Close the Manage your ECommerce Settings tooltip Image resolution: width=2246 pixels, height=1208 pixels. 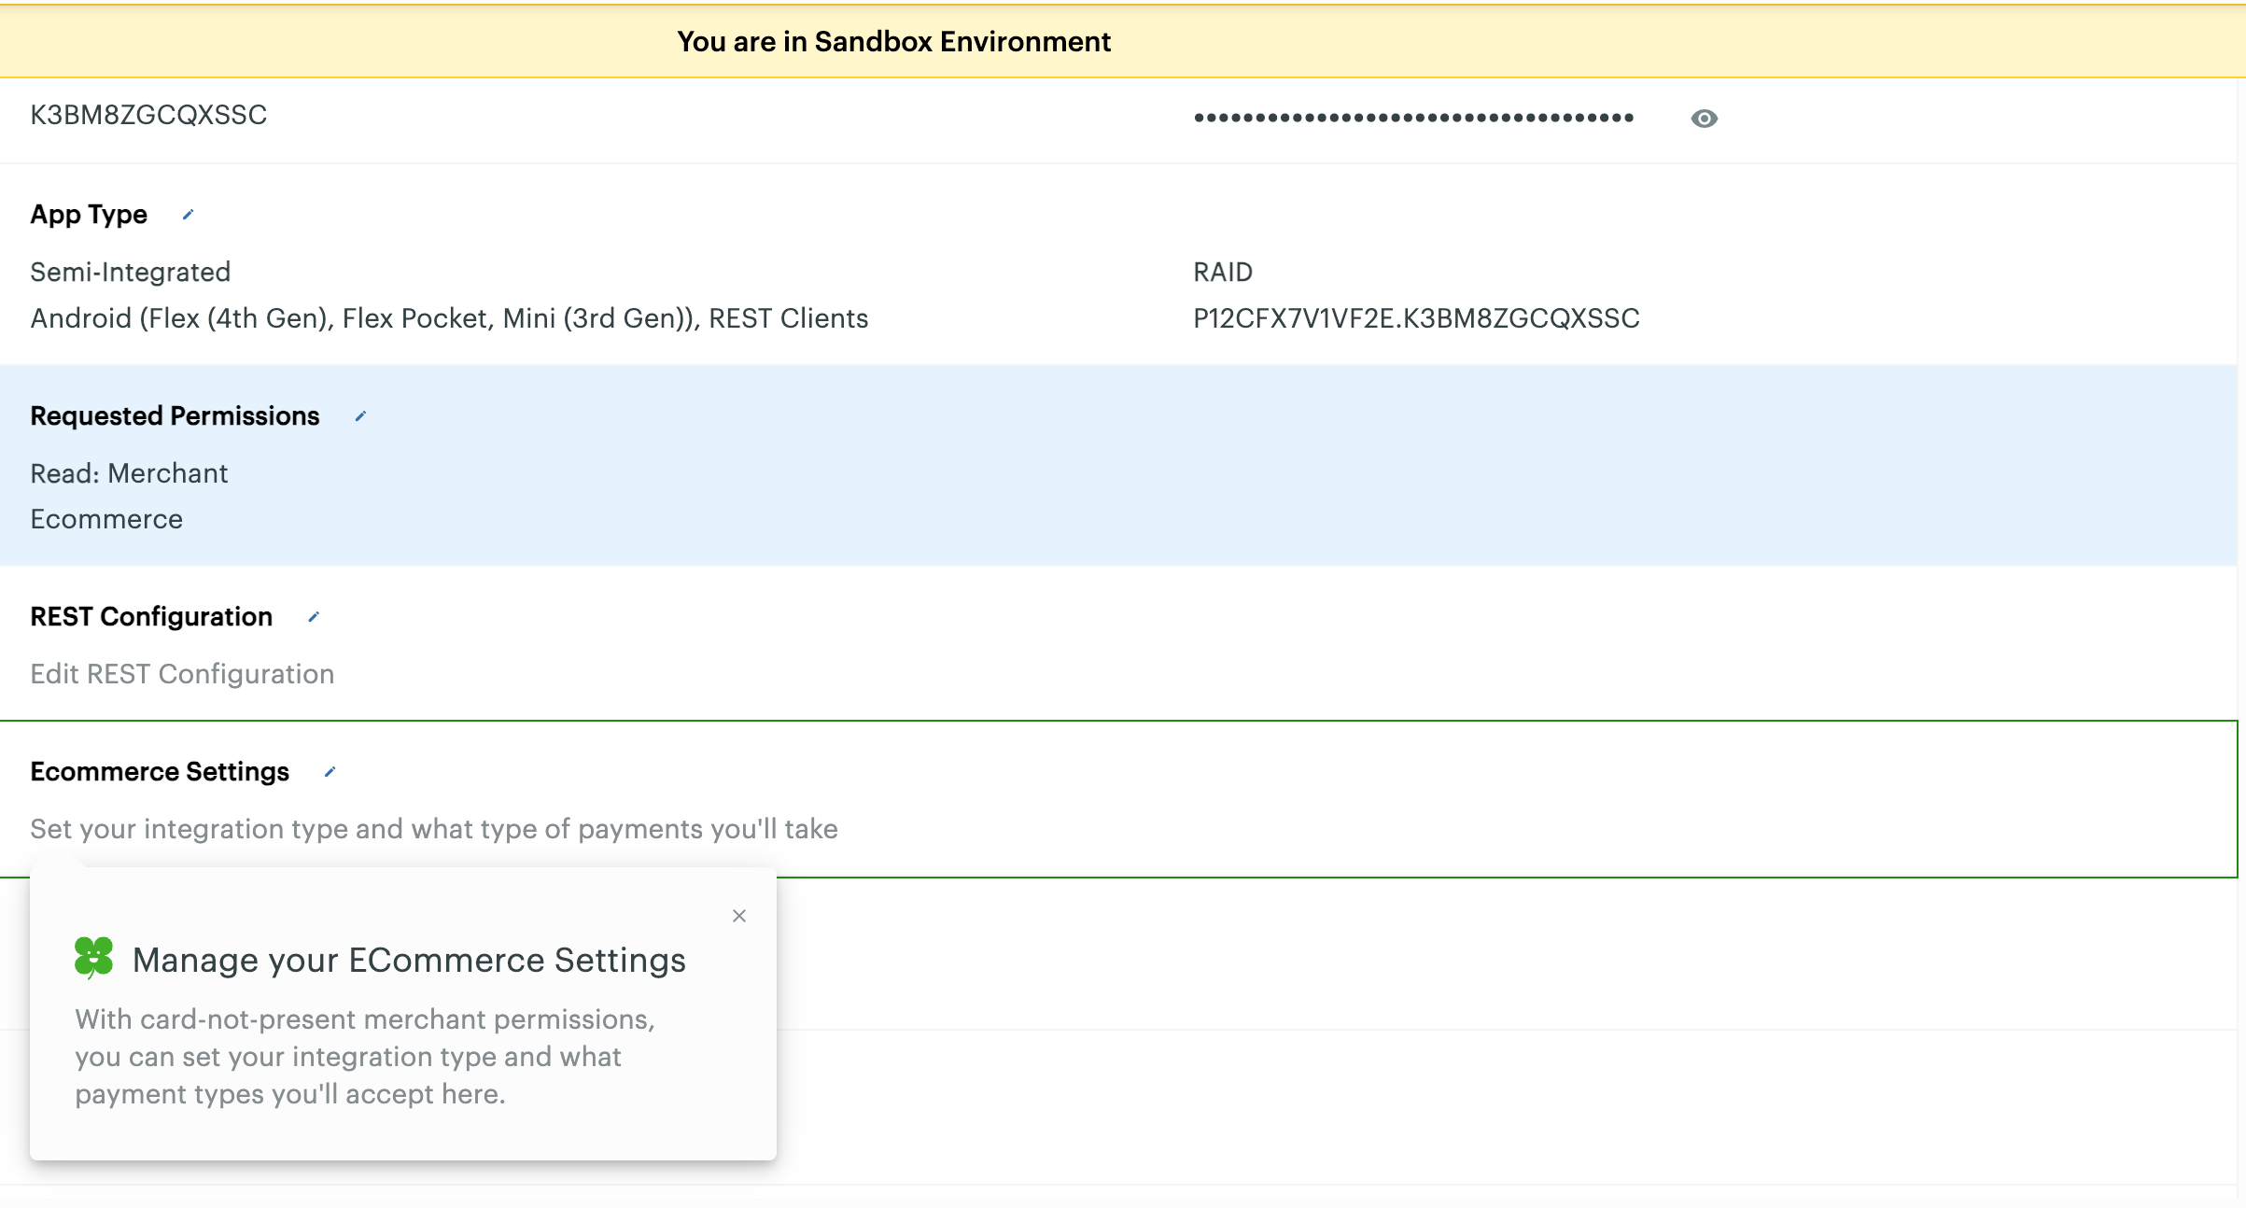coord(739,916)
